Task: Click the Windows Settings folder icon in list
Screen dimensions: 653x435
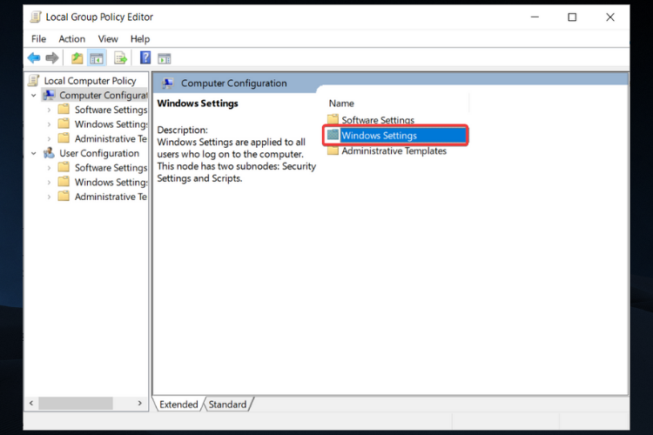Action: [x=333, y=135]
